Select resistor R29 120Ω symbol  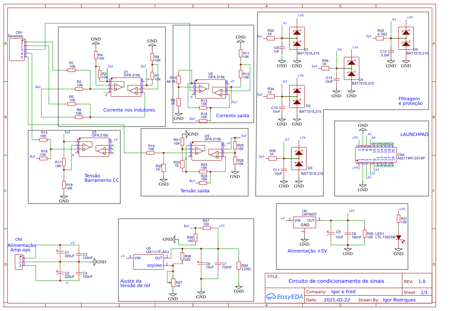(x=239, y=264)
